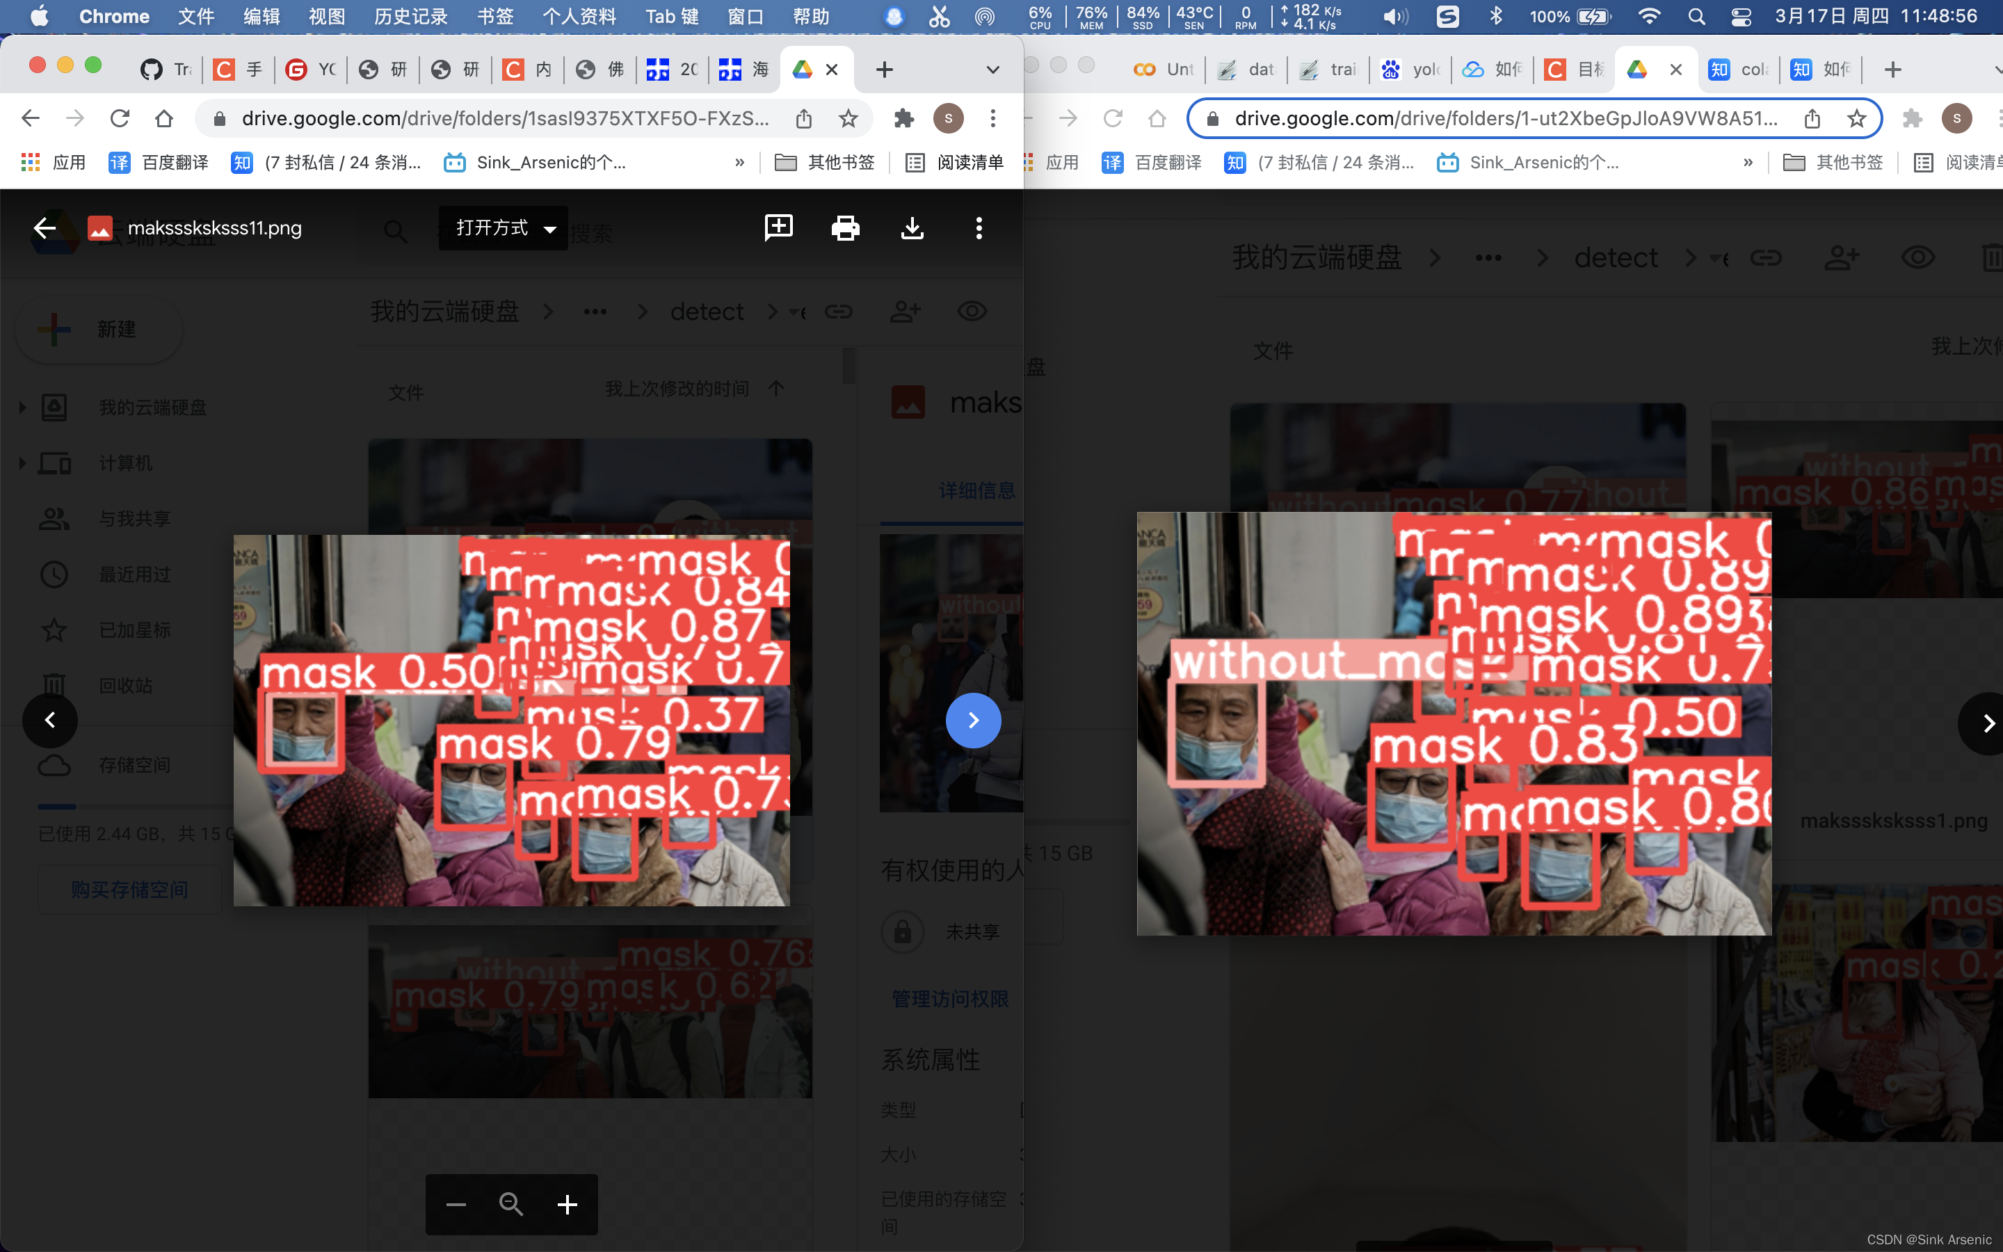
Task: Open Sink_Arsenic bookmark in left window
Action: click(536, 162)
